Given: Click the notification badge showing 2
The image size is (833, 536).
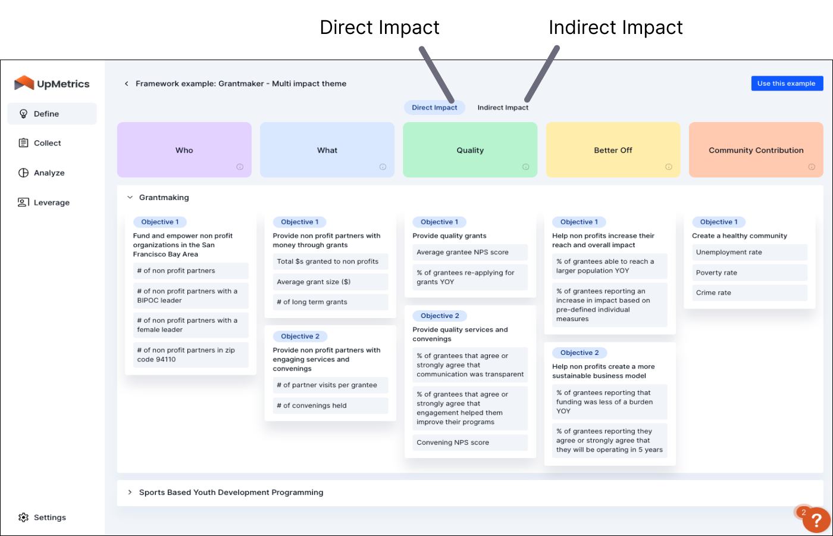Looking at the screenshot, I should pyautogui.click(x=804, y=512).
